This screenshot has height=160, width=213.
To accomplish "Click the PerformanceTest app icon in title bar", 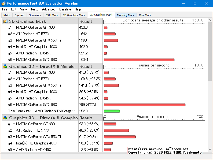I will [x=3, y=3].
